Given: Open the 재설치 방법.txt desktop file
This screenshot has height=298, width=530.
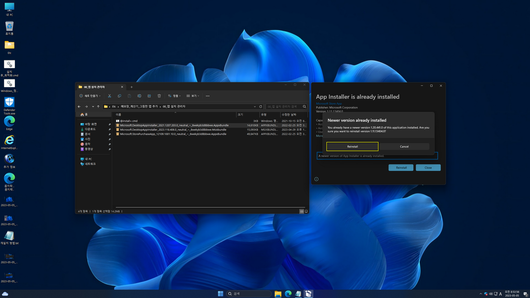Looking at the screenshot, I should (9, 238).
